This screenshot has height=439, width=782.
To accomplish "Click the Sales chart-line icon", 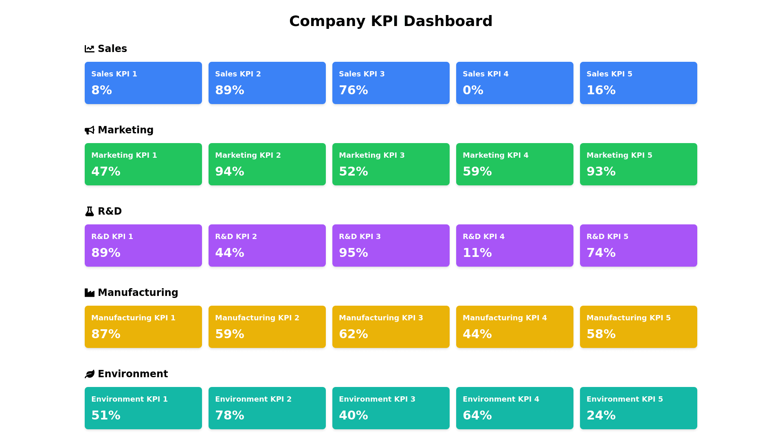I will (89, 49).
